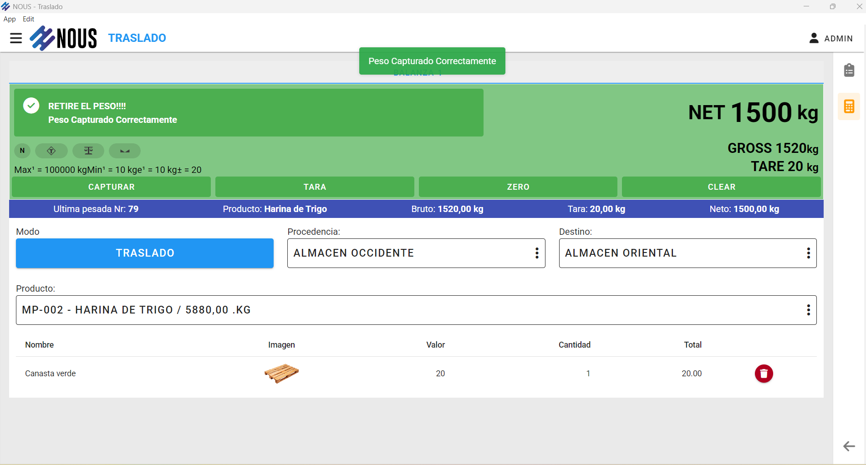This screenshot has height=465, width=866.
Task: Open the App menu
Action: tap(10, 19)
